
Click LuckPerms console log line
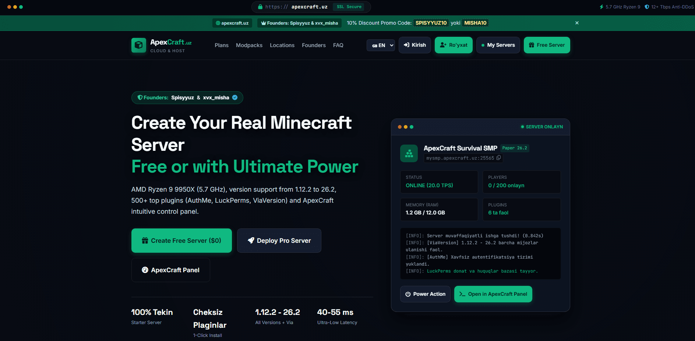472,271
